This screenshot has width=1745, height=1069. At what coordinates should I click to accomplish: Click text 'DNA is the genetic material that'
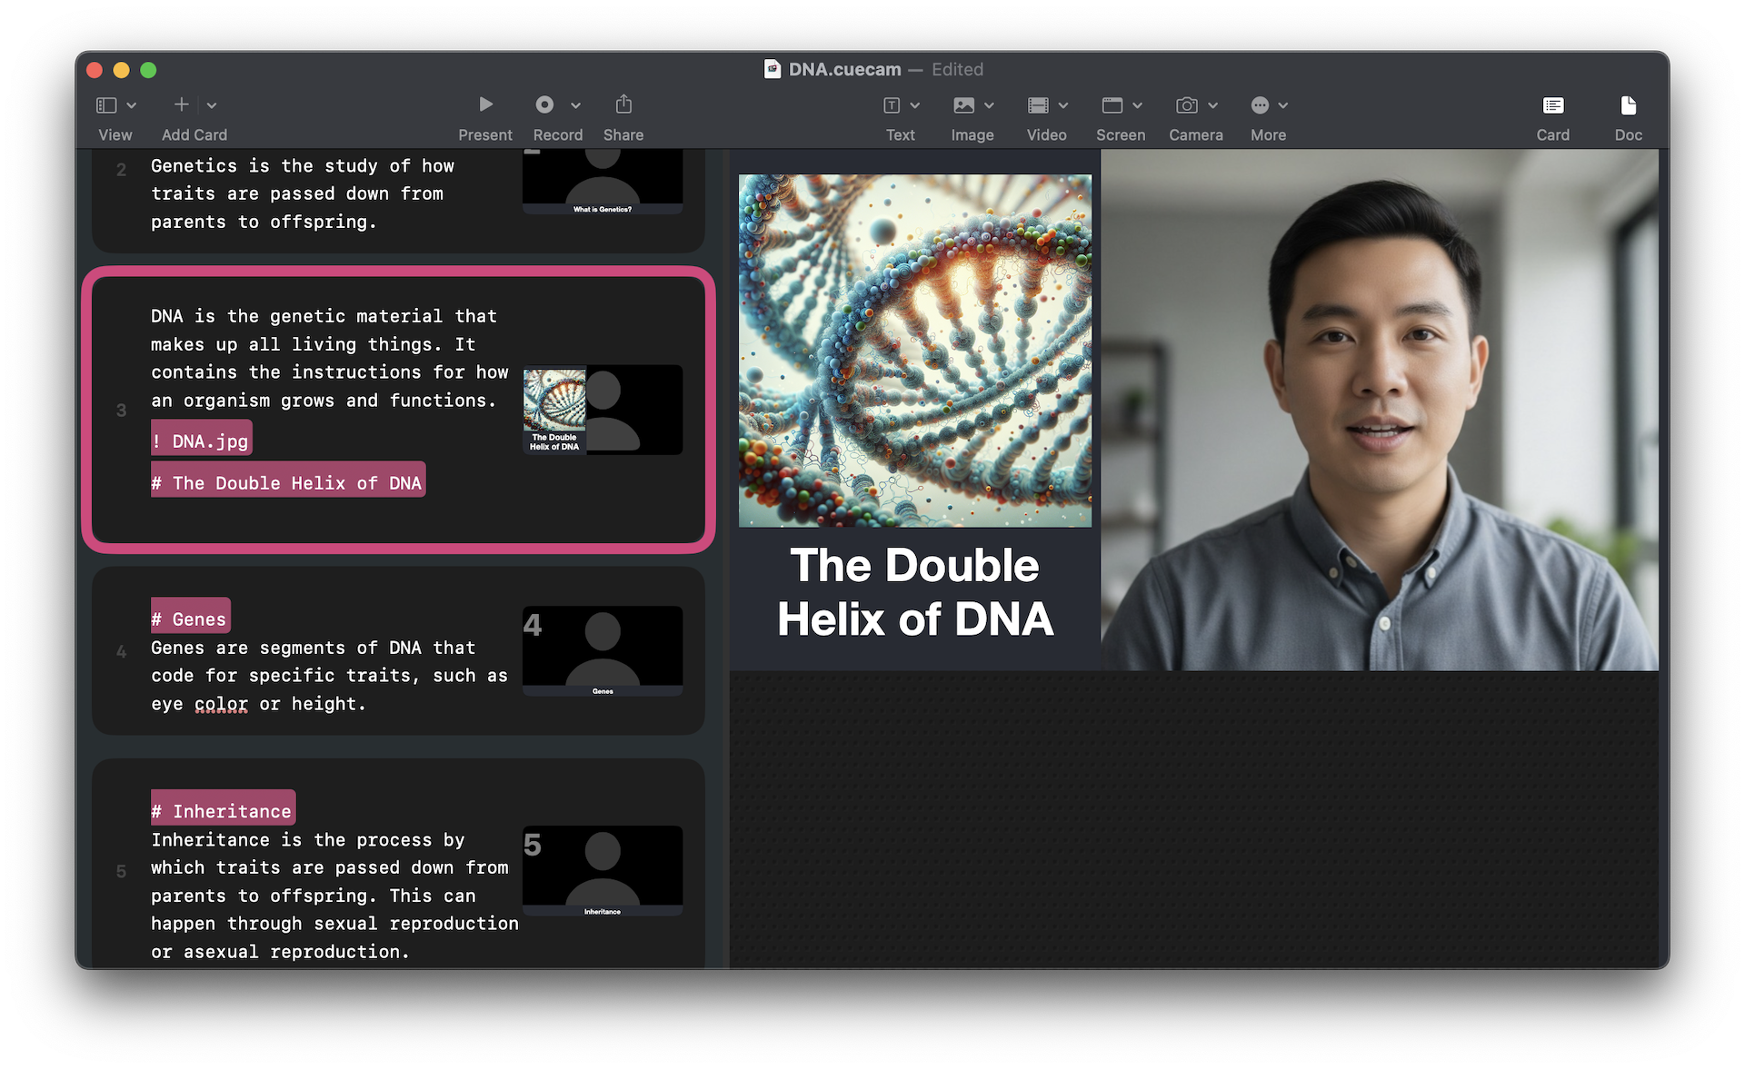pyautogui.click(x=324, y=316)
